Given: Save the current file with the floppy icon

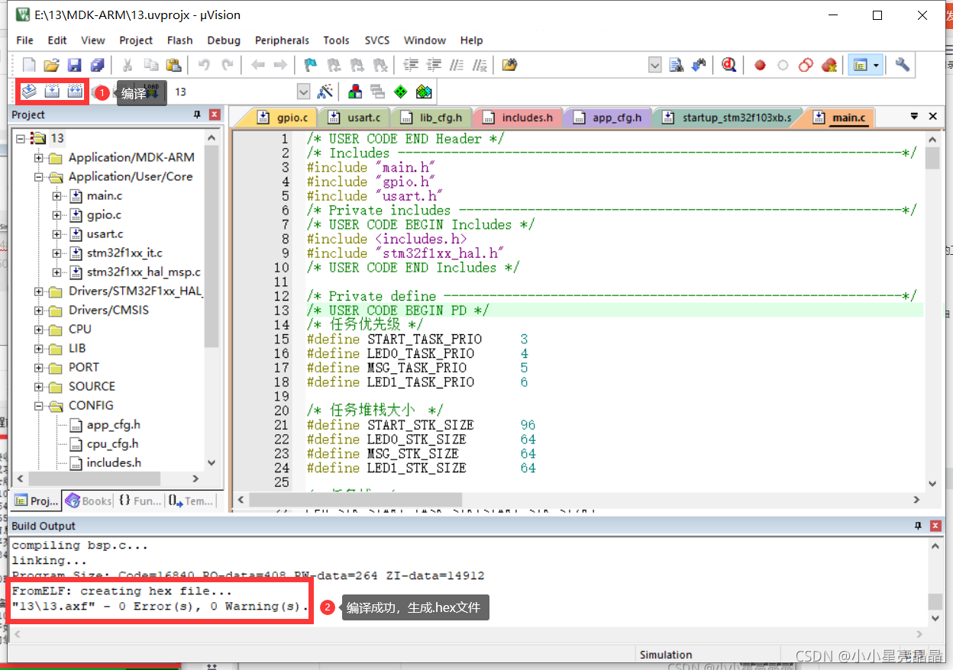Looking at the screenshot, I should (74, 65).
